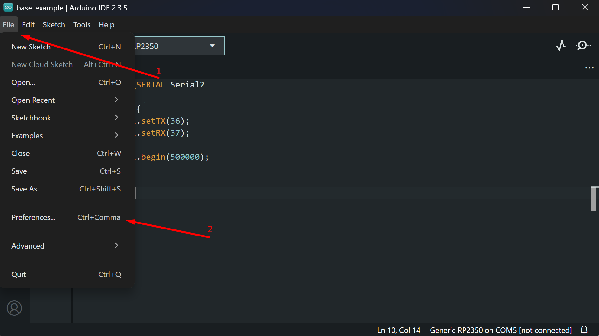Click the account profile icon in sidebar
This screenshot has width=599, height=336.
[x=14, y=308]
